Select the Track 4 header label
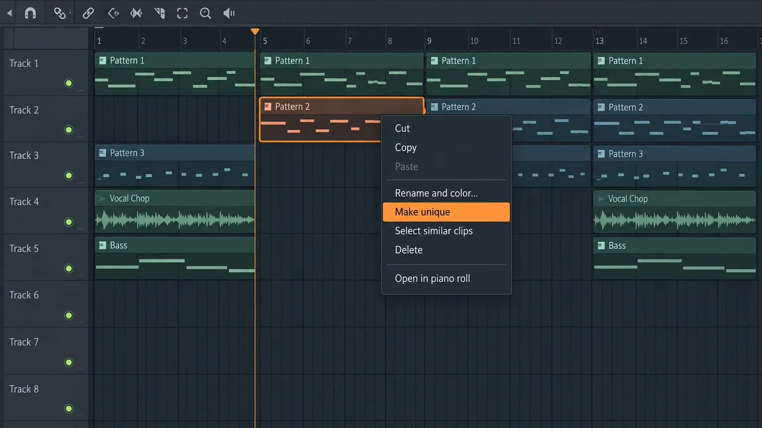The image size is (762, 428). pyautogui.click(x=24, y=202)
